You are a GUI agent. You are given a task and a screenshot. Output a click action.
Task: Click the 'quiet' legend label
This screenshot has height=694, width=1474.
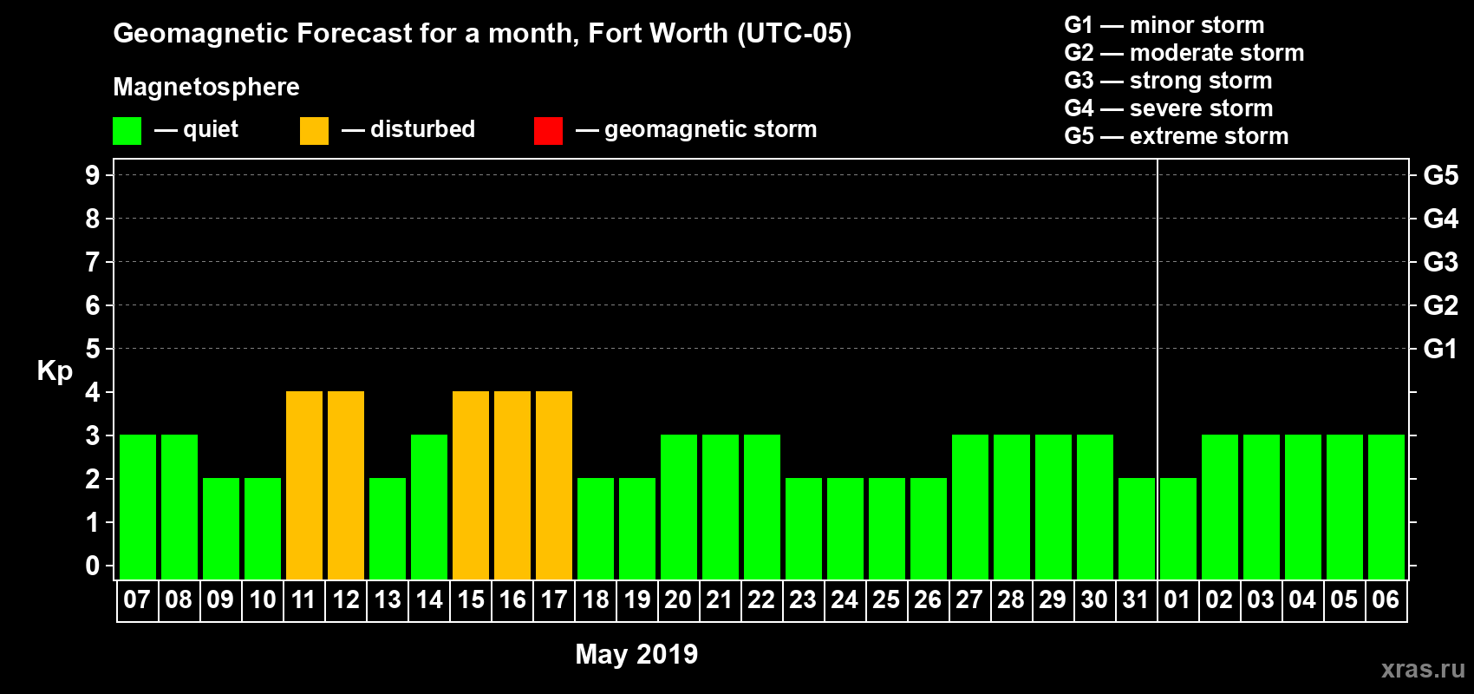tap(211, 129)
